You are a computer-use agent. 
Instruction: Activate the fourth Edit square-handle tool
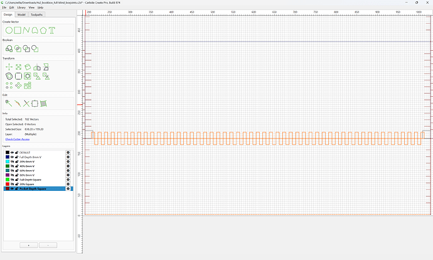(x=35, y=104)
